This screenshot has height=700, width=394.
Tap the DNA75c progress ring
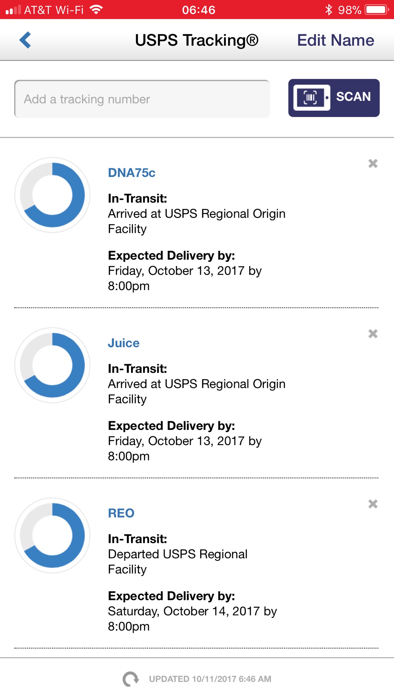point(52,195)
